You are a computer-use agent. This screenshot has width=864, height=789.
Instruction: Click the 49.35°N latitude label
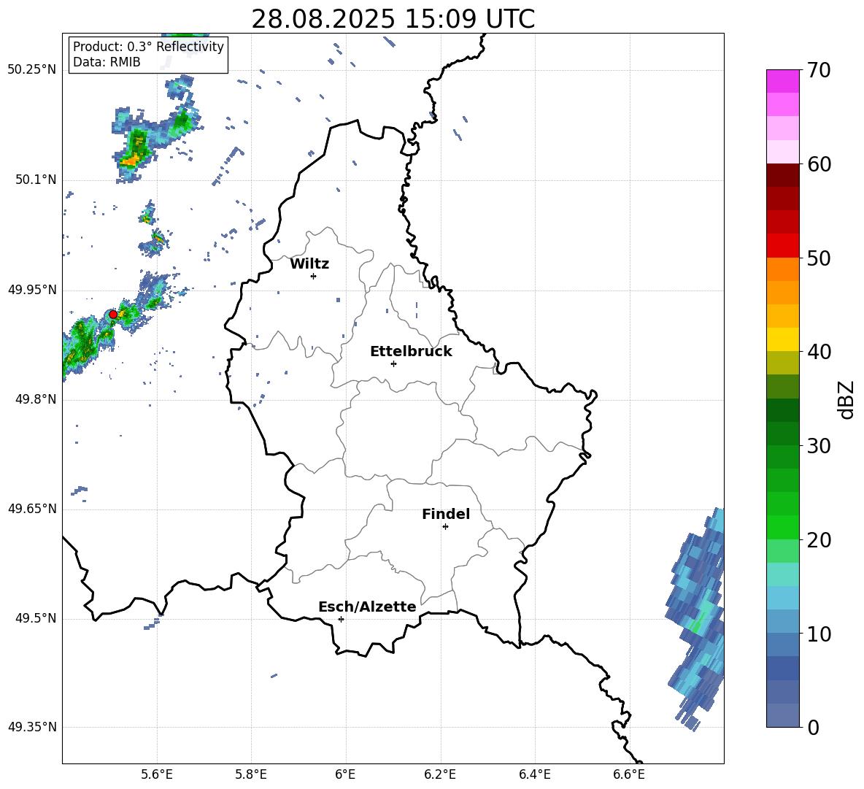32,727
